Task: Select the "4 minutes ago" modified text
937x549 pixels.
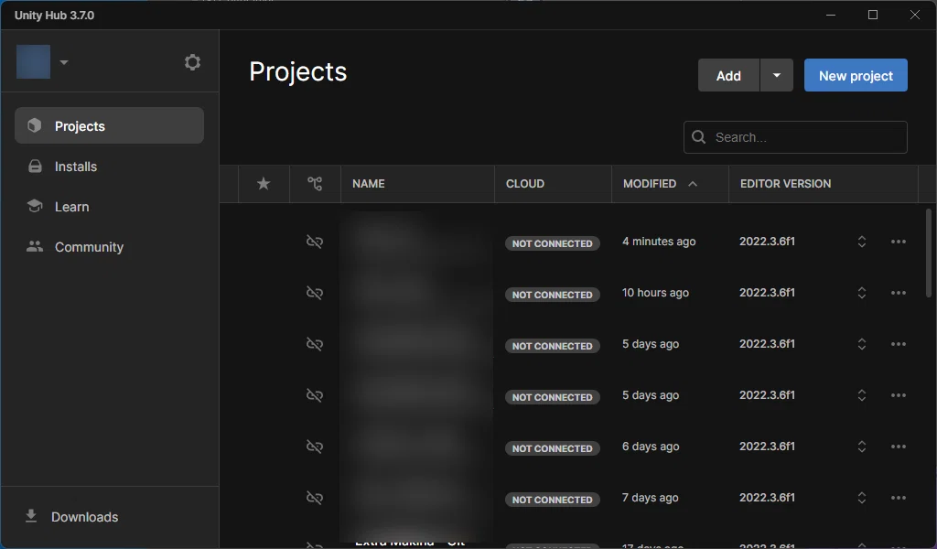Action: pos(659,242)
